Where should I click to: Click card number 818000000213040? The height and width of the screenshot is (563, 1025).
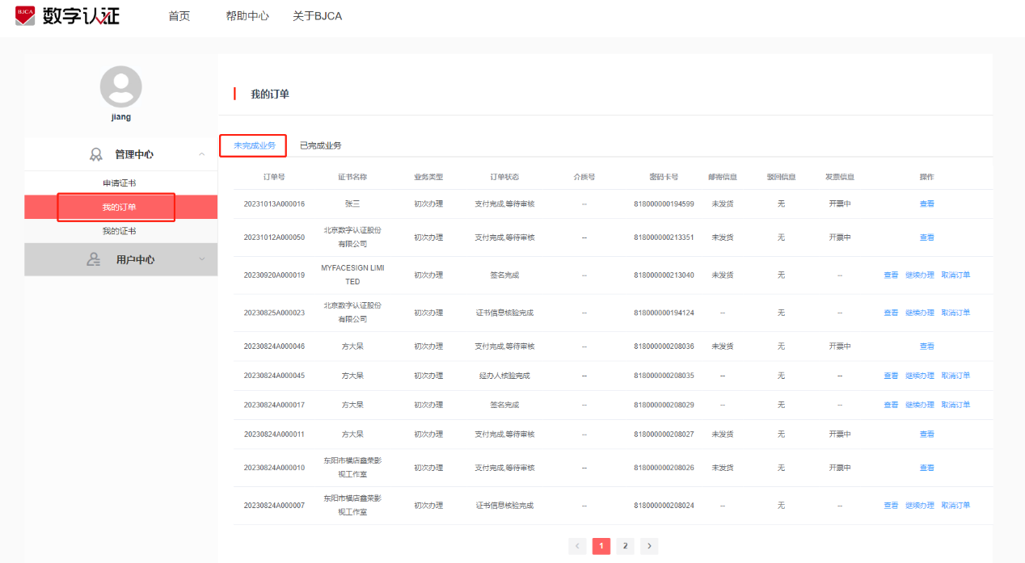click(664, 275)
